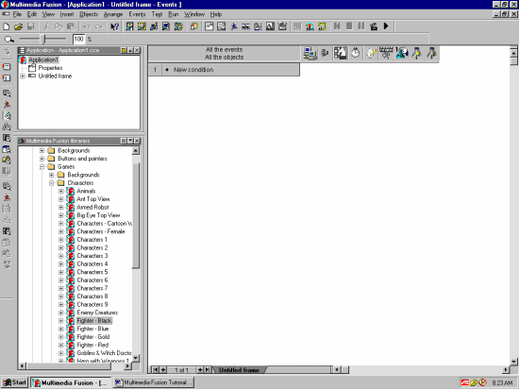Select Fighter - Blue library item

92,329
